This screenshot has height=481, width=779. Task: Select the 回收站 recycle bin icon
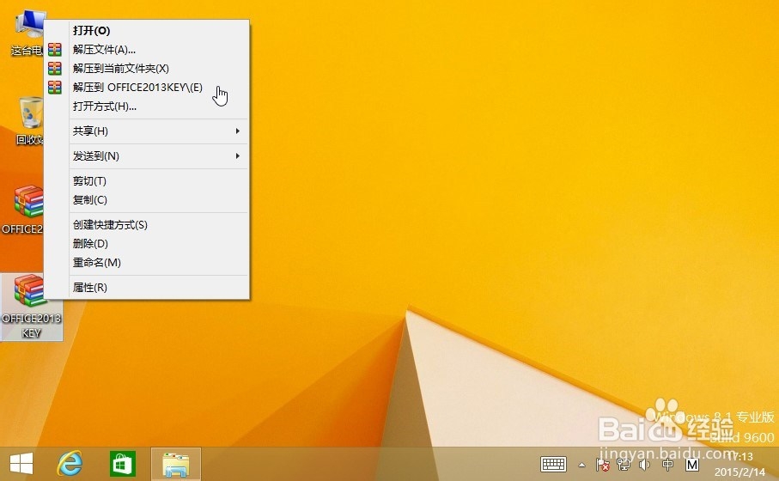pyautogui.click(x=29, y=121)
